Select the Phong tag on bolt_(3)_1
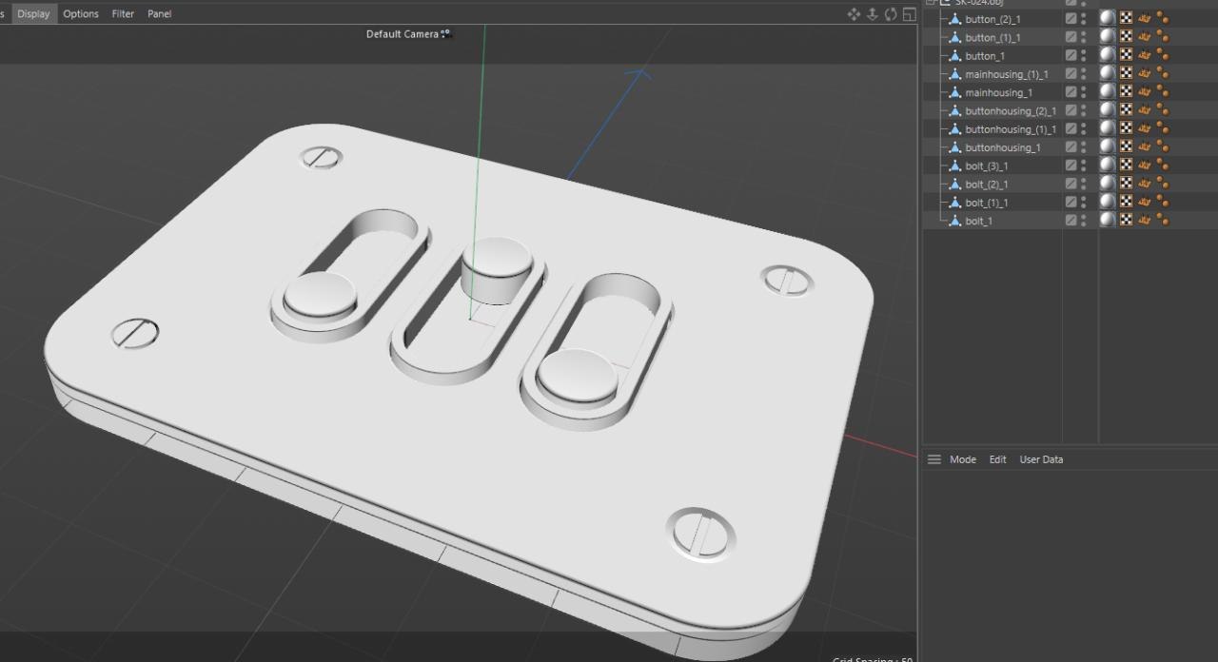Viewport: 1218px width, 662px height. coord(1108,165)
